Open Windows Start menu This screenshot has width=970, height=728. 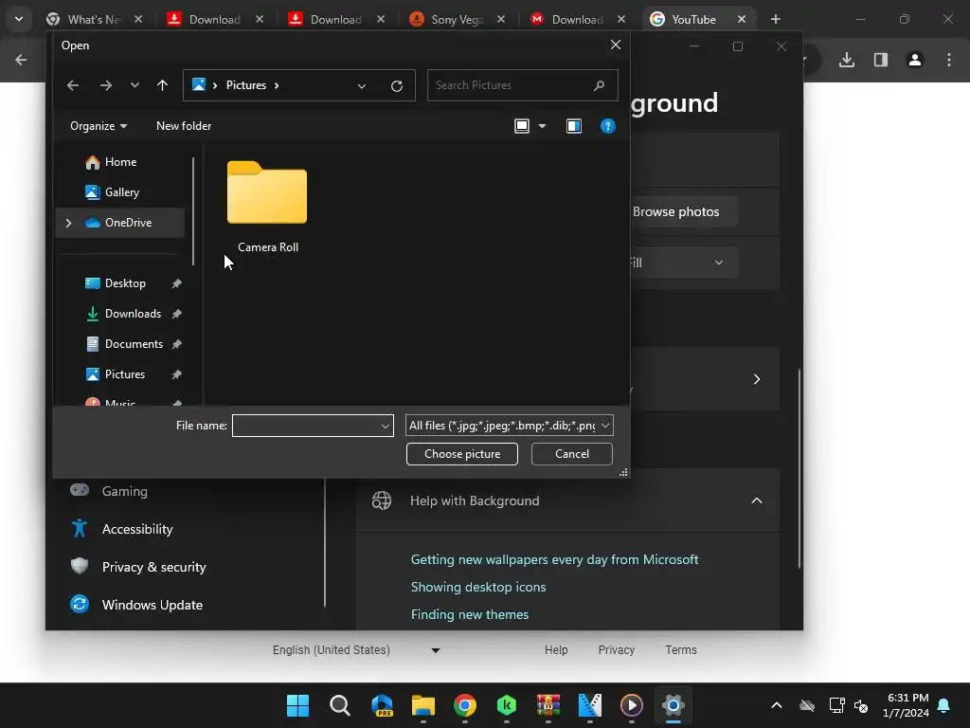tap(298, 705)
